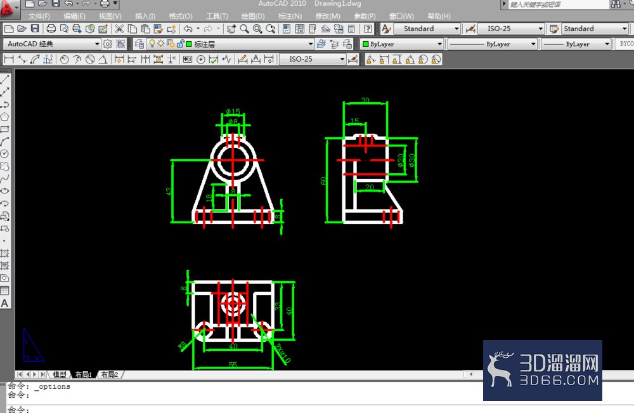This screenshot has width=634, height=413.
Task: Click the Linear dimension tool
Action: tap(8, 60)
